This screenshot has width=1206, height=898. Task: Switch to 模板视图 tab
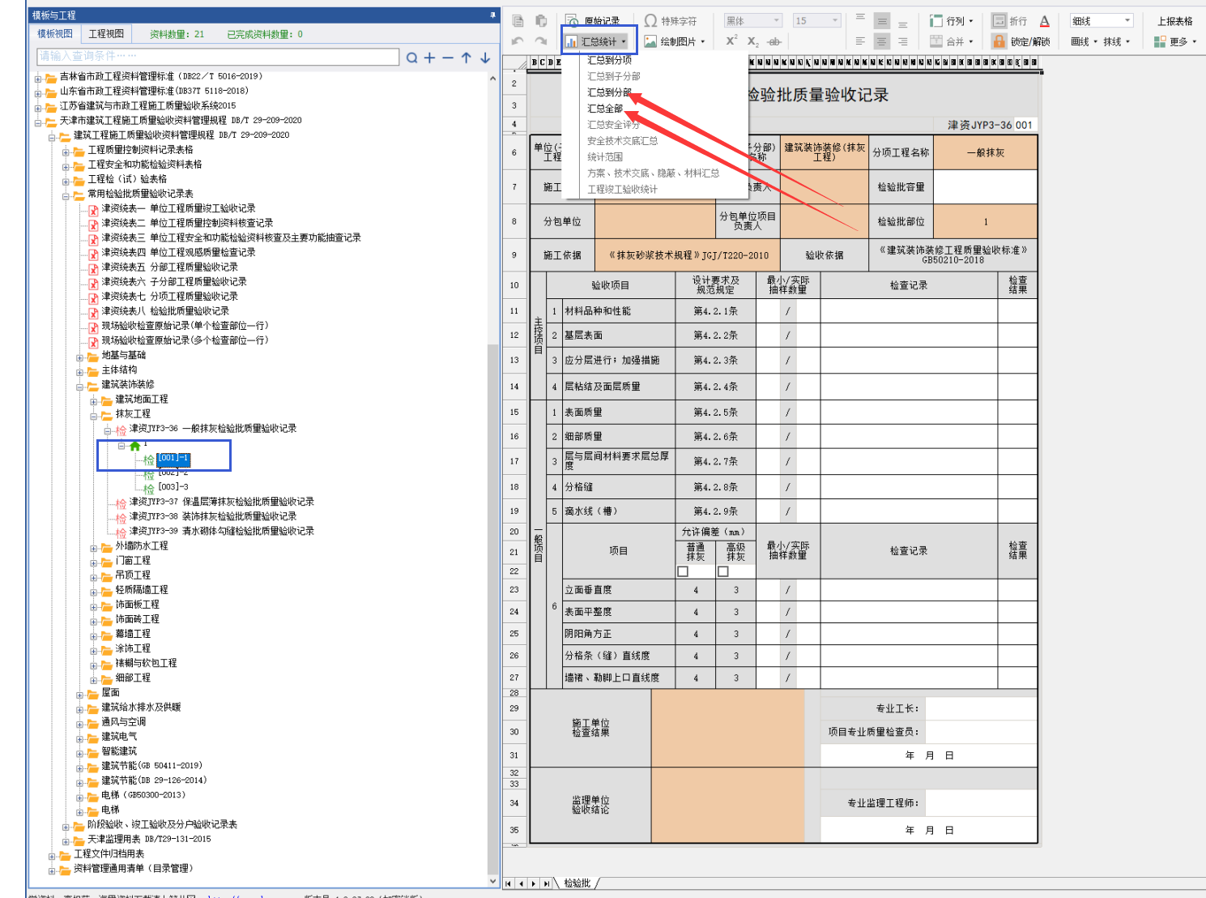[55, 33]
